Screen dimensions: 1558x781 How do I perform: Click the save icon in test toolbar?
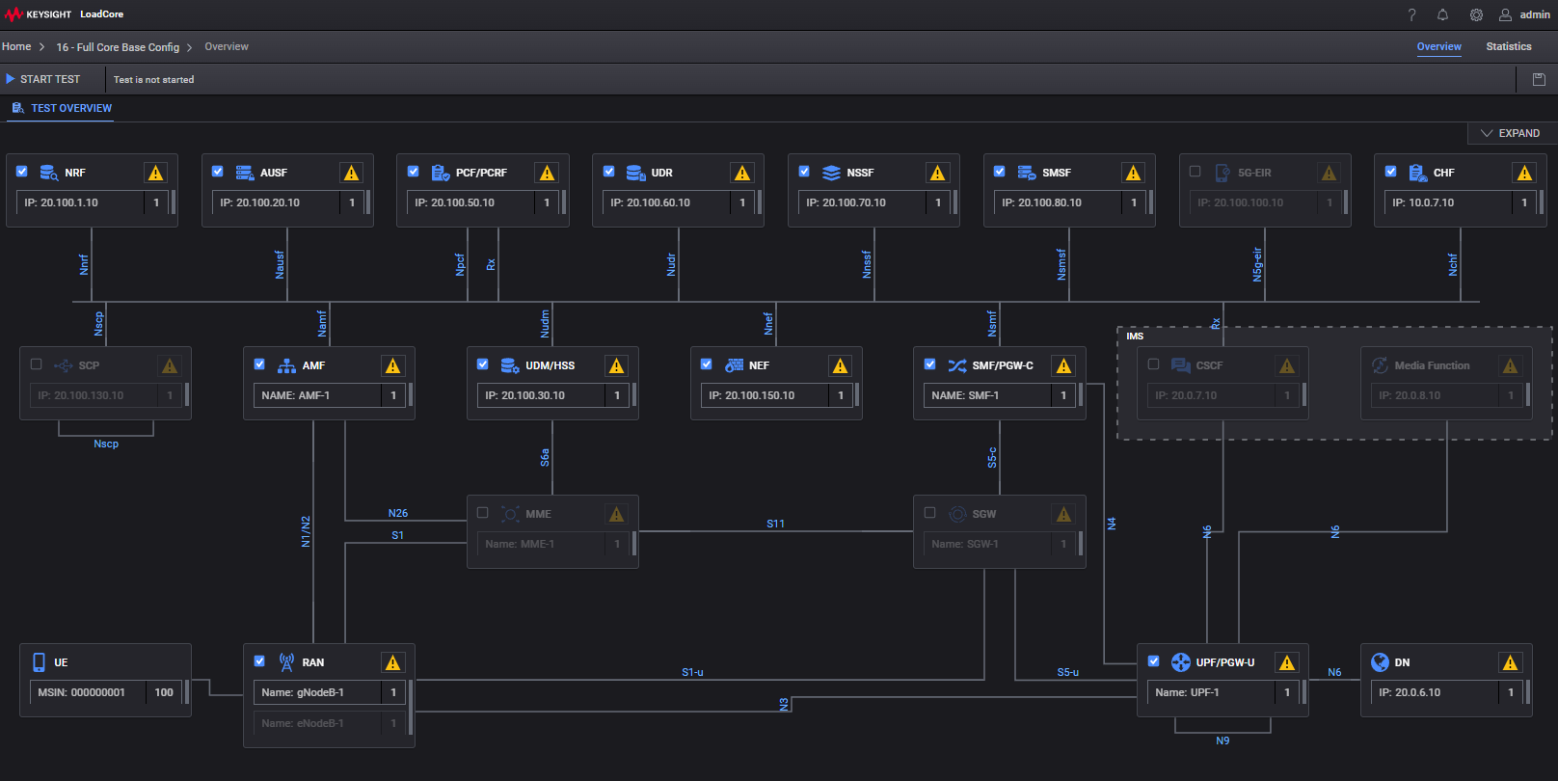pyautogui.click(x=1539, y=79)
